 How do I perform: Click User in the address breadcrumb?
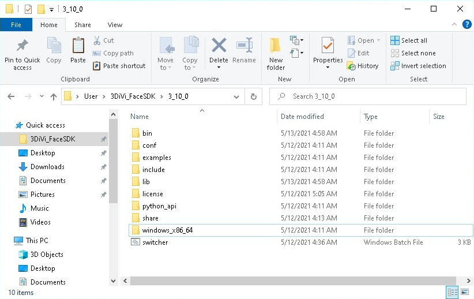[91, 96]
